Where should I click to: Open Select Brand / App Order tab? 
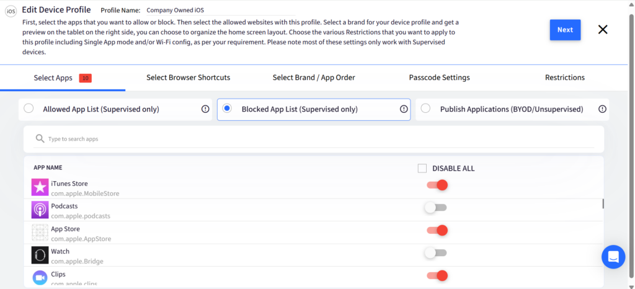pyautogui.click(x=314, y=78)
